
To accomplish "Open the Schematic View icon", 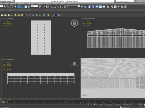I will click(104, 7).
